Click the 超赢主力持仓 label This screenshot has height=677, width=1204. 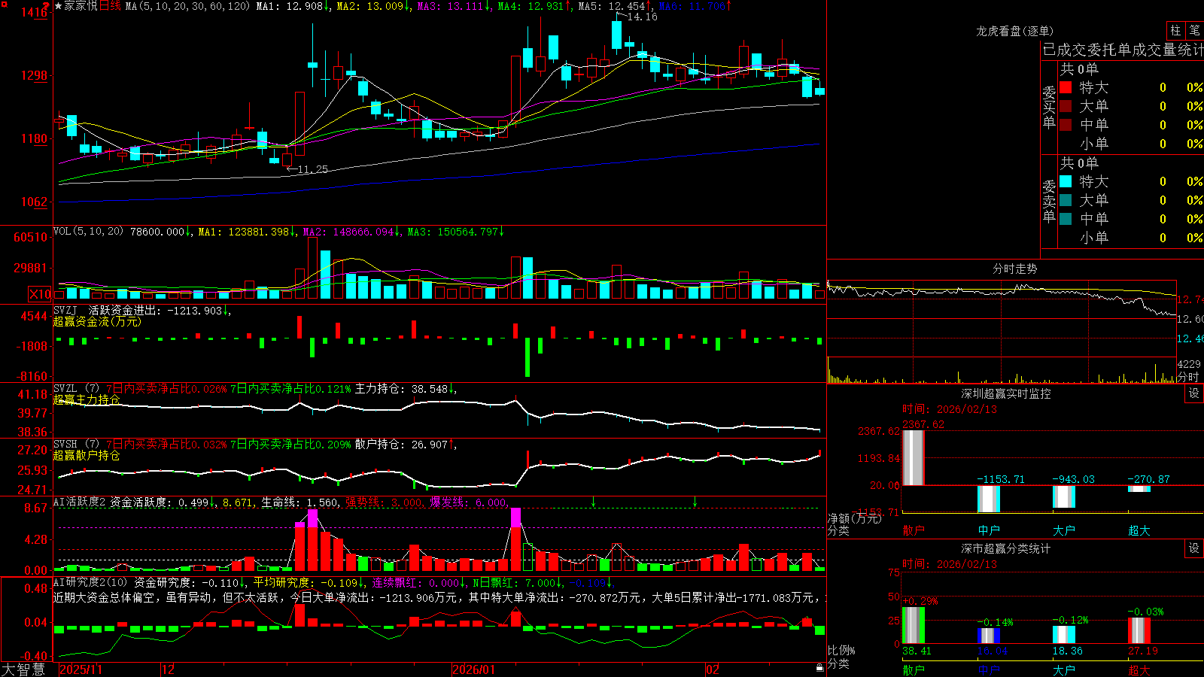(87, 399)
